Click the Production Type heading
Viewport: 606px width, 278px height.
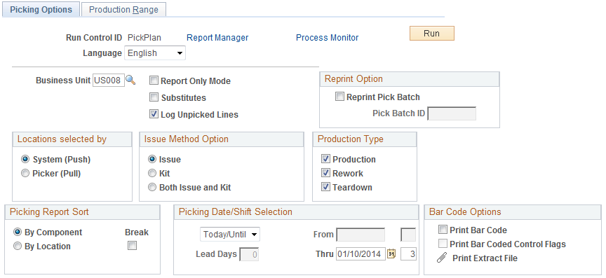point(351,139)
